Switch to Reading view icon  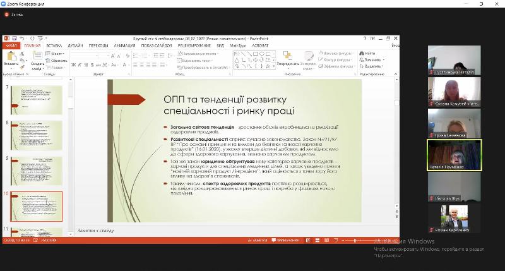(326, 241)
